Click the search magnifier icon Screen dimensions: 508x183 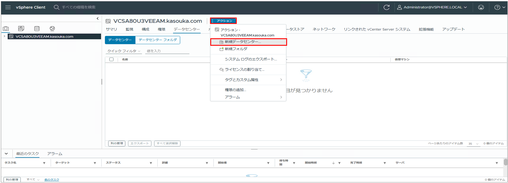click(x=56, y=7)
